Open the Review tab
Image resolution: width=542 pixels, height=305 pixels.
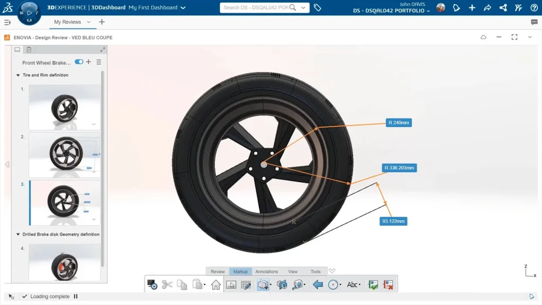pos(218,272)
